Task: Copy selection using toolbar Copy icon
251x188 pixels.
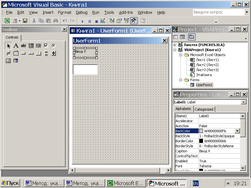Action: 41,21
